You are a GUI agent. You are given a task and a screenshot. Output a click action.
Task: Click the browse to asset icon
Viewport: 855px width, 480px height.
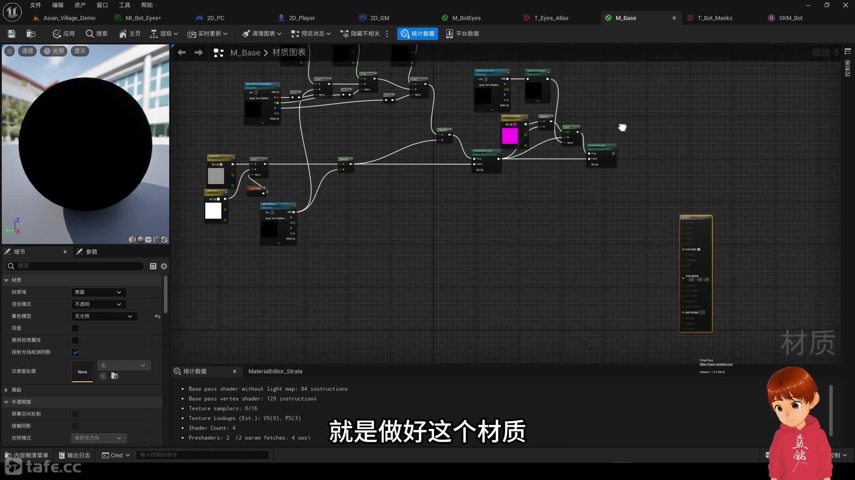pyautogui.click(x=31, y=34)
